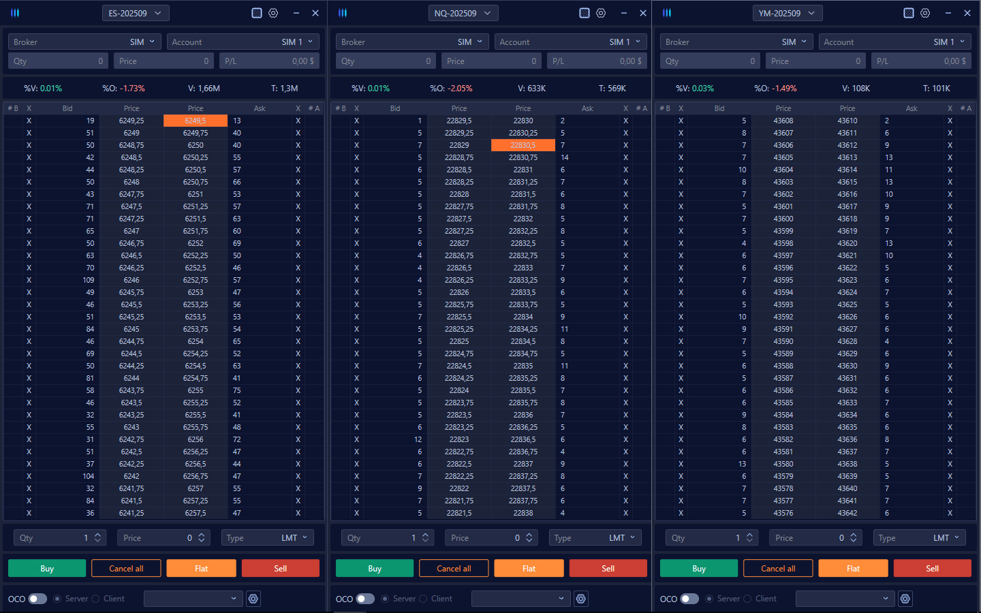
Task: Click Flat button in YM-202509 panel
Action: [x=853, y=568]
